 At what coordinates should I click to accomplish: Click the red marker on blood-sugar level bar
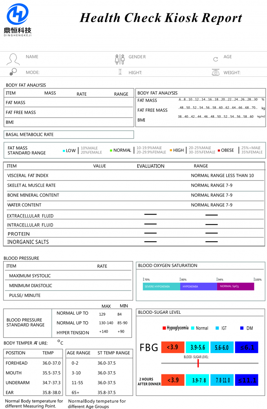198,363
